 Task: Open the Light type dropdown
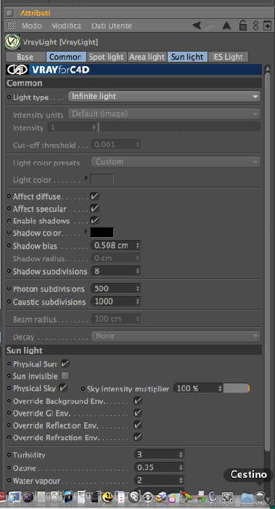click(x=164, y=97)
